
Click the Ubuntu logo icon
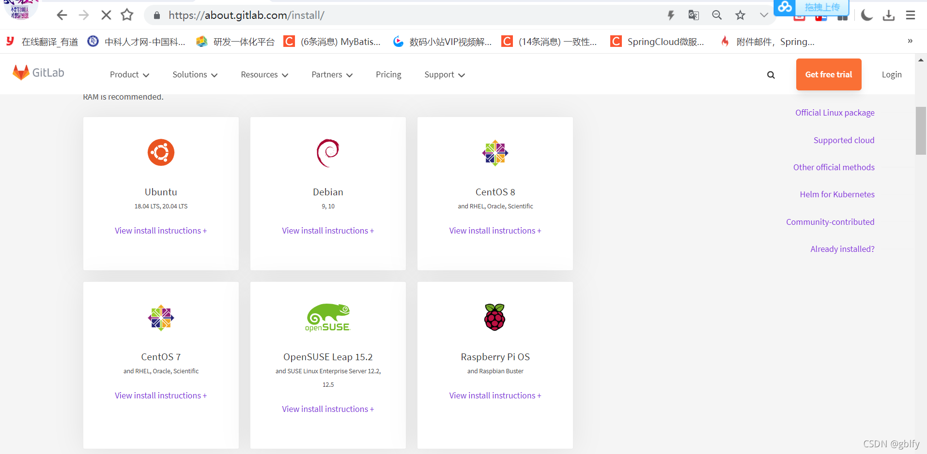tap(161, 153)
